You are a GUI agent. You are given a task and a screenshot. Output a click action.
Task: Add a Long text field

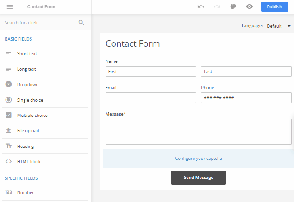[x=45, y=69]
